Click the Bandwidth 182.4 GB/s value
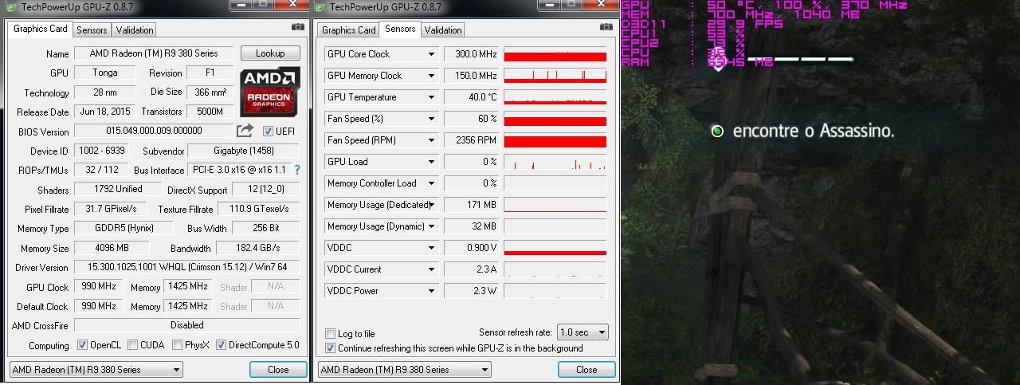The image size is (1020, 385). [x=257, y=248]
